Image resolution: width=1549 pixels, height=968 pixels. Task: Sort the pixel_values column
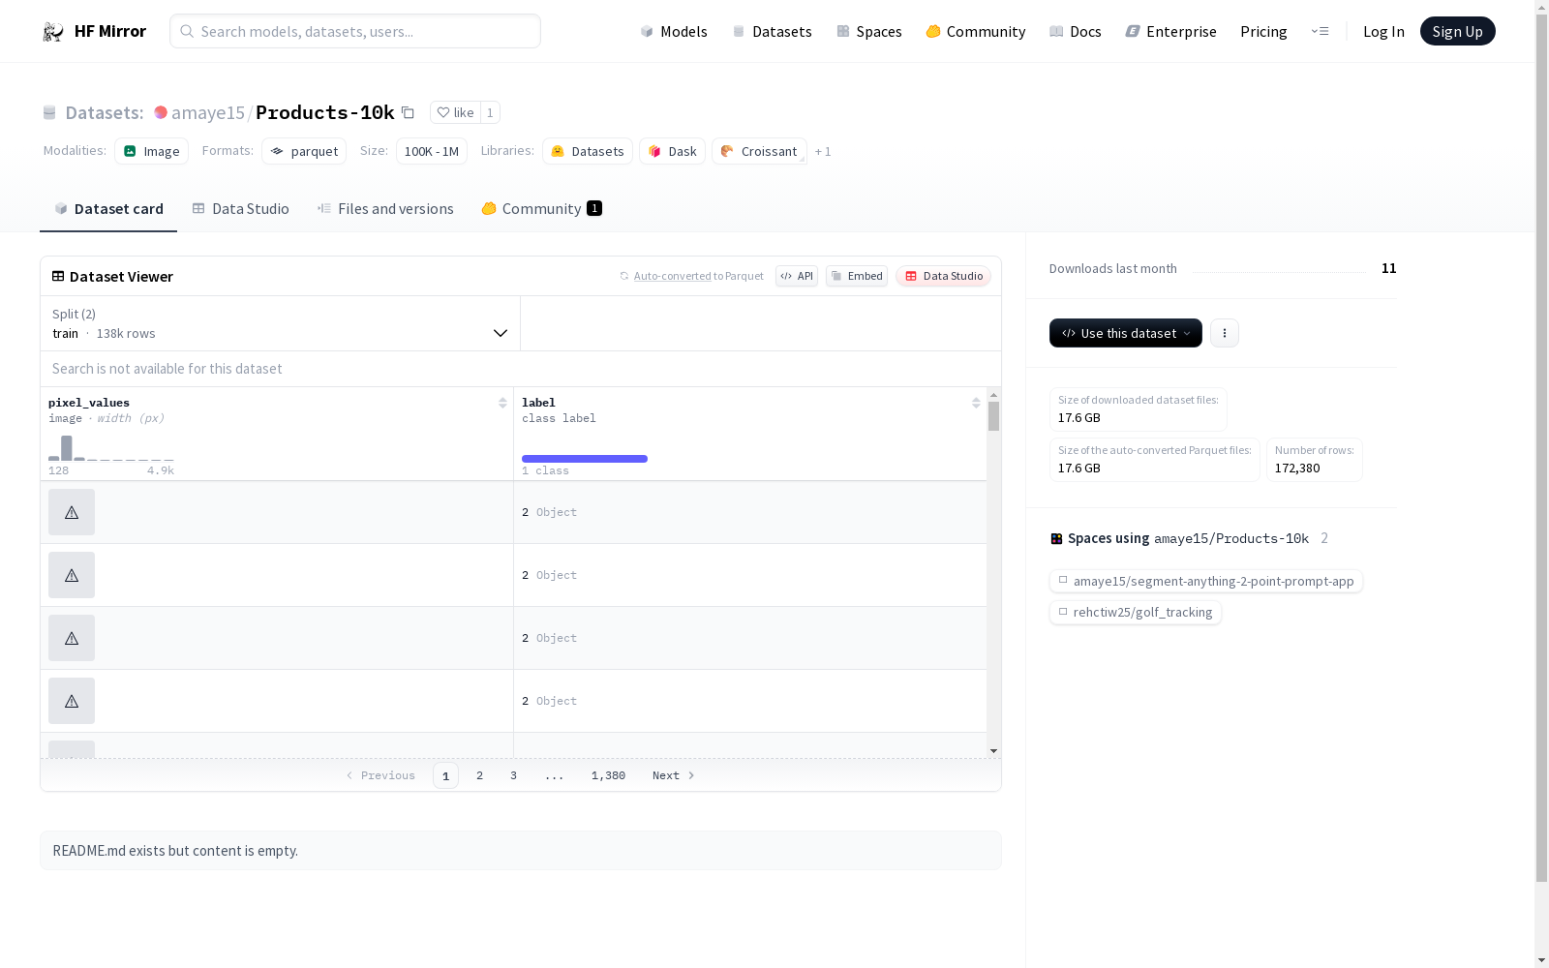point(502,404)
